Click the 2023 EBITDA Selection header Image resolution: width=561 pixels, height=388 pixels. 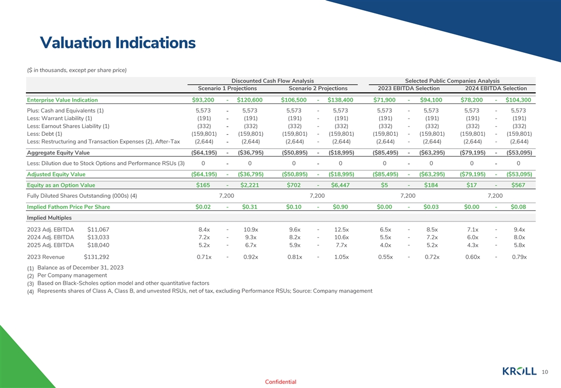click(408, 88)
